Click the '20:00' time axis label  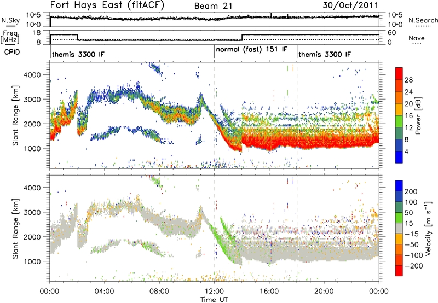(x=324, y=292)
